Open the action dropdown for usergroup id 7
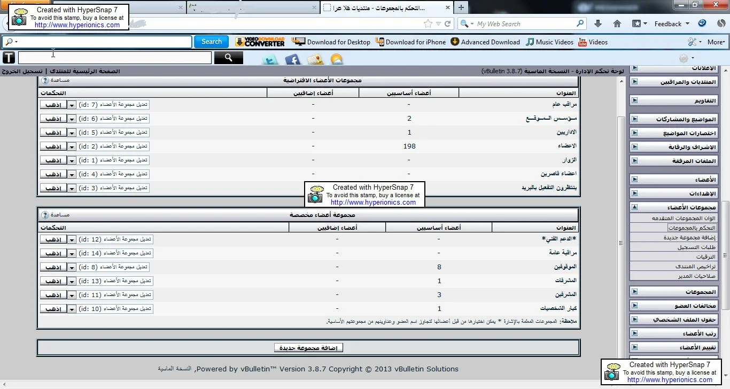The height and width of the screenshot is (389, 730). (72, 105)
